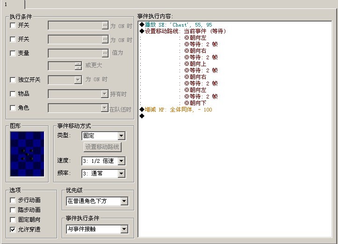Open the 速度 1/2 倍速 dropdown
Viewport: 338px width, 244px height.
122,161
